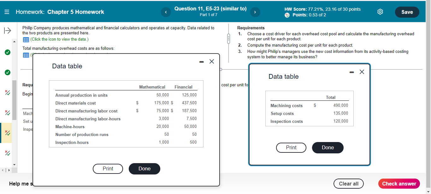The height and width of the screenshot is (194, 431).
Task: Minimize the right Data table dialog
Action: click(x=351, y=72)
